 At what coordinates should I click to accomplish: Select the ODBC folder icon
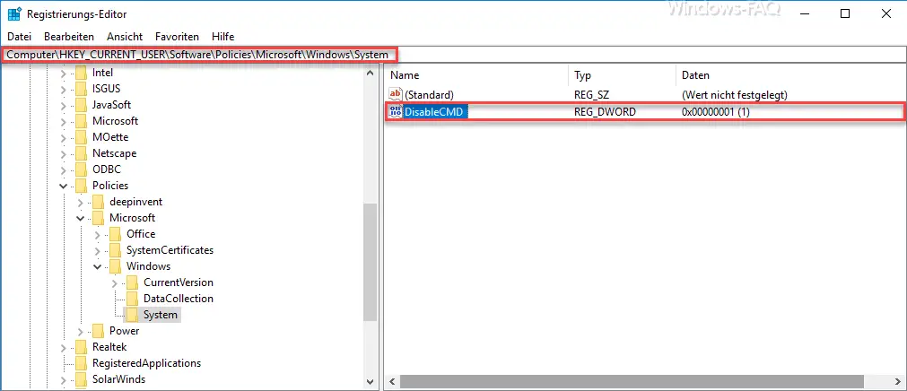click(81, 170)
